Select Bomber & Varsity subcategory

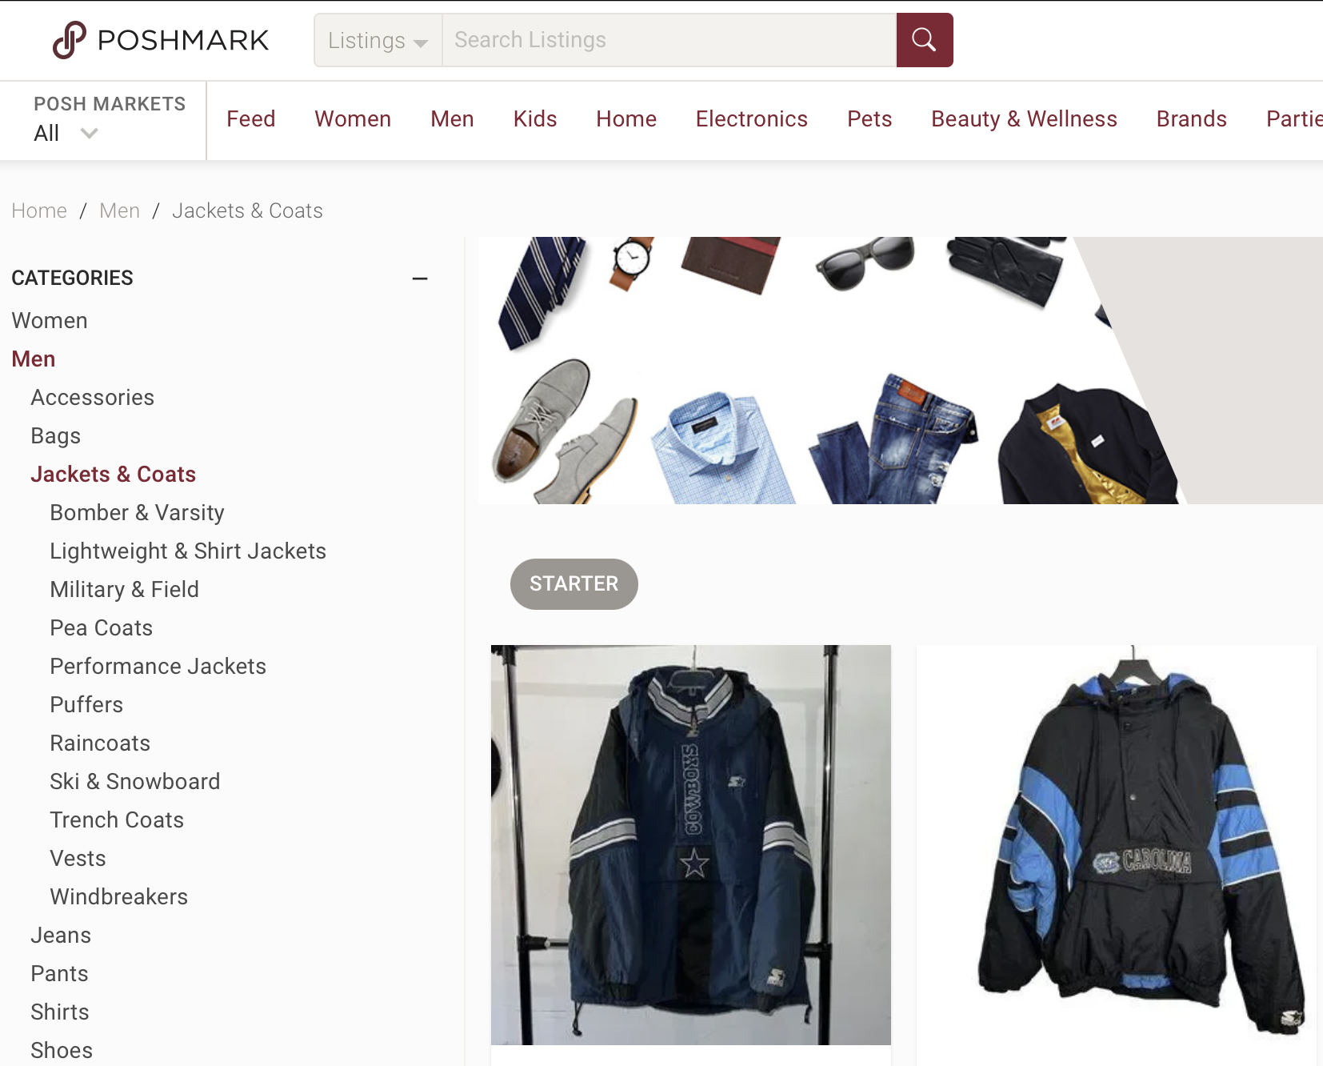[x=137, y=513]
